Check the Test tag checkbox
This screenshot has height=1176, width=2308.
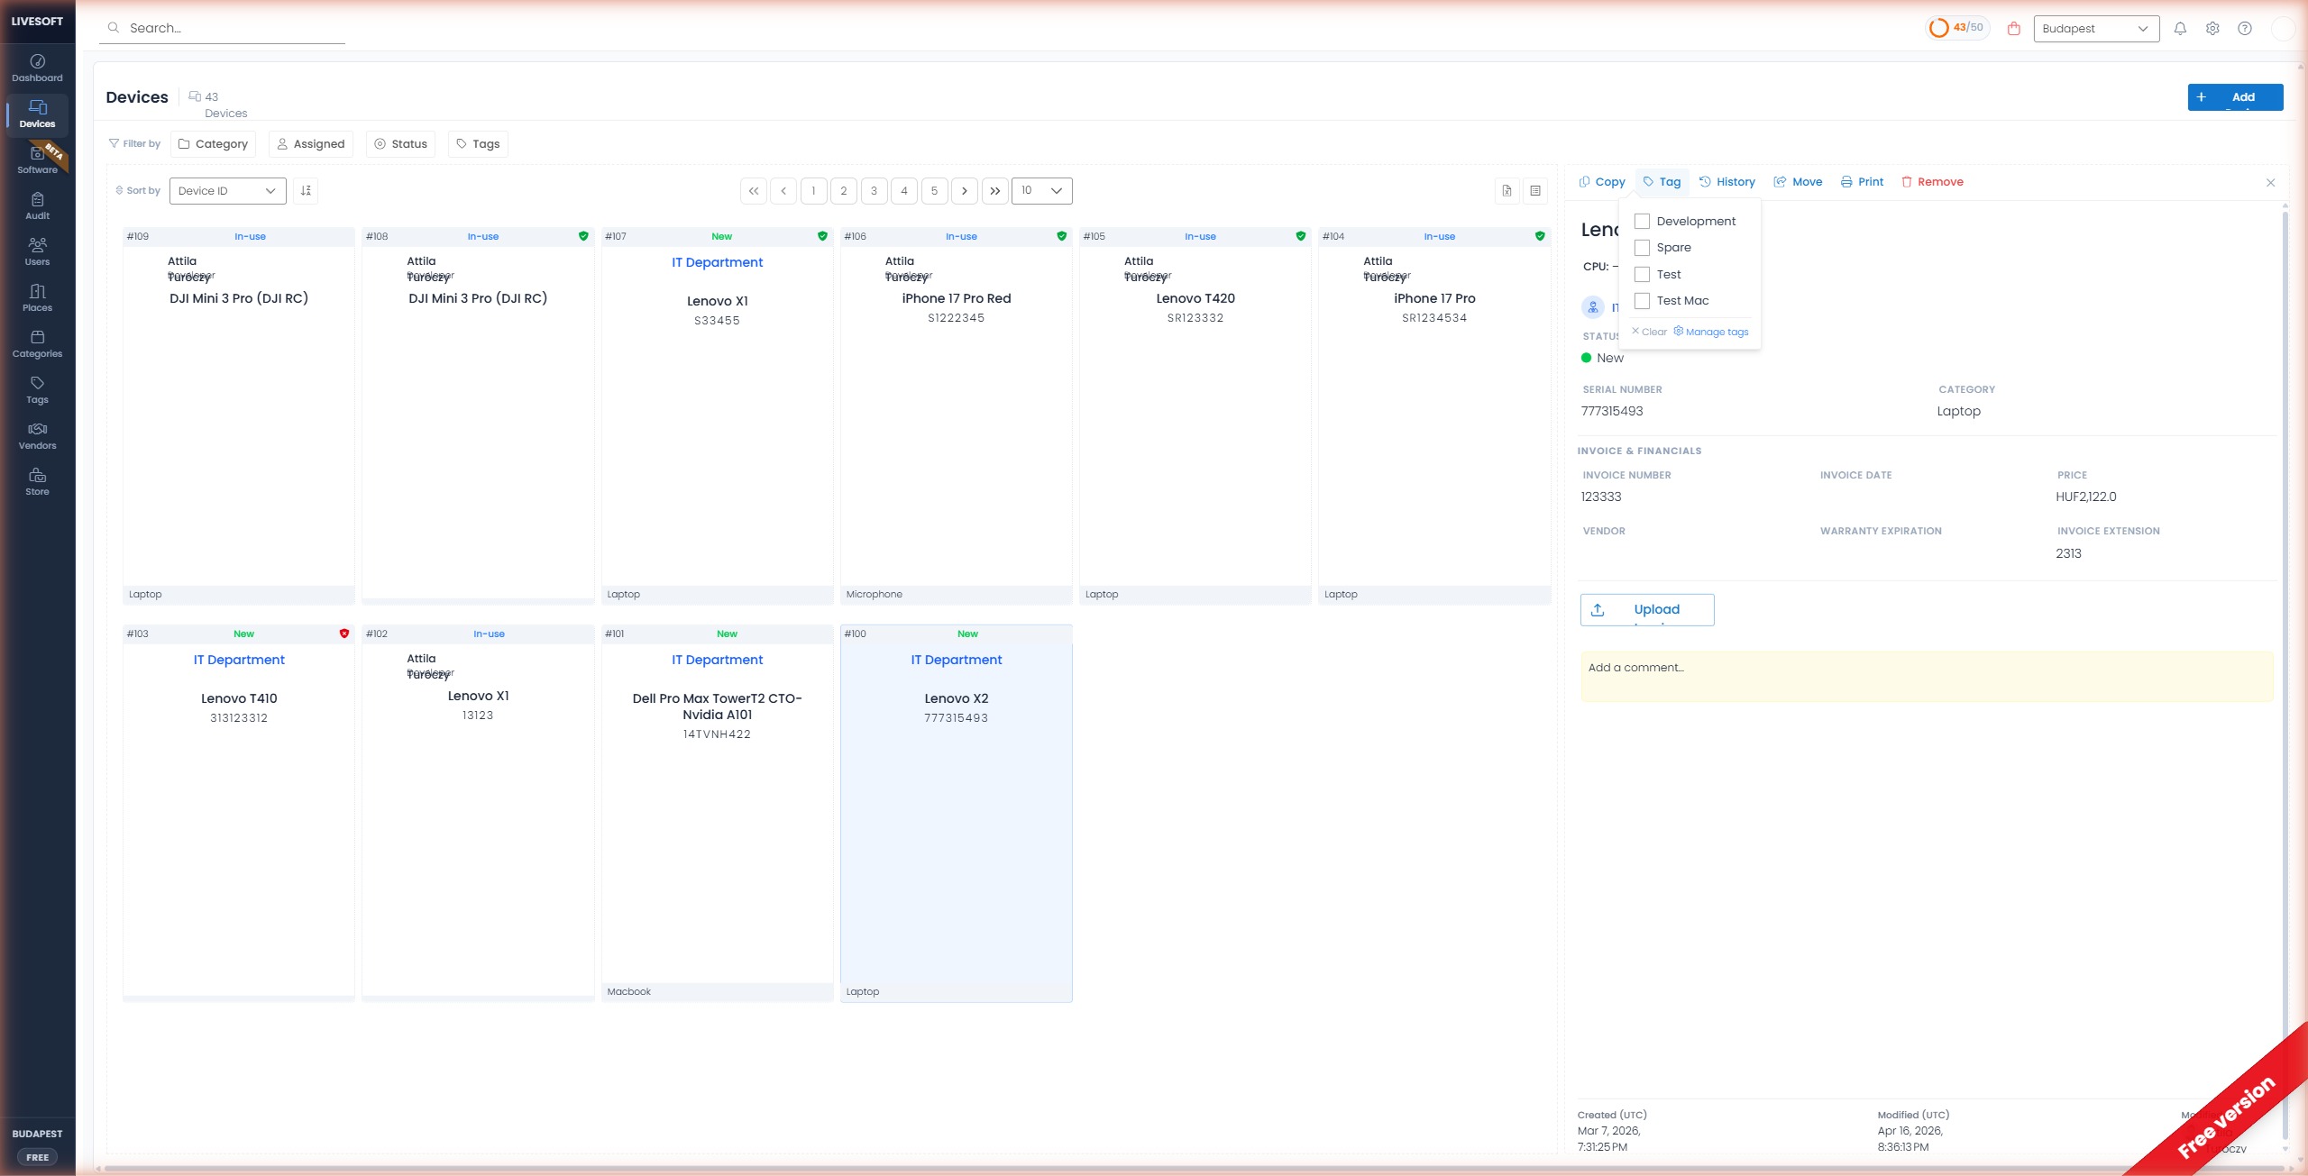1642,274
